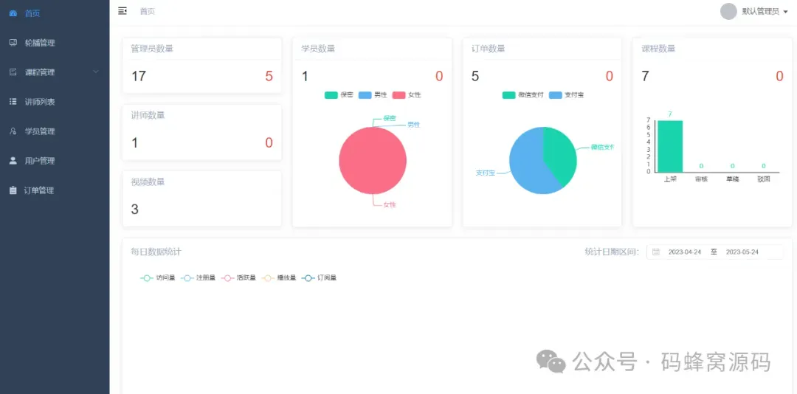Image resolution: width=797 pixels, height=394 pixels.
Task: Toggle the 活跃量 line series legend
Action: click(x=238, y=278)
